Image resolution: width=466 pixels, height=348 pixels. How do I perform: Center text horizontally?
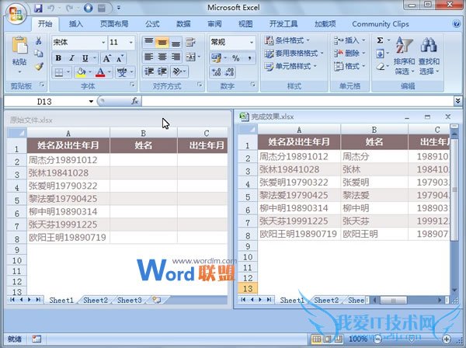pyautogui.click(x=162, y=57)
